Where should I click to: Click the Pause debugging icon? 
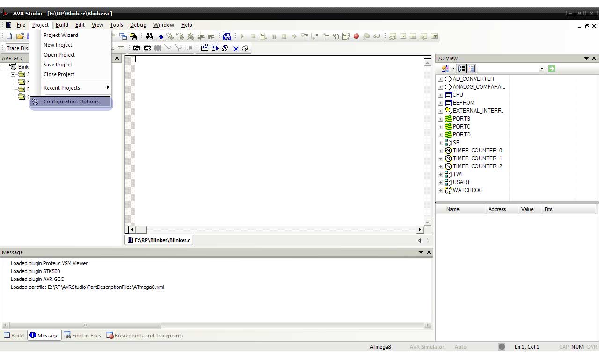(274, 36)
